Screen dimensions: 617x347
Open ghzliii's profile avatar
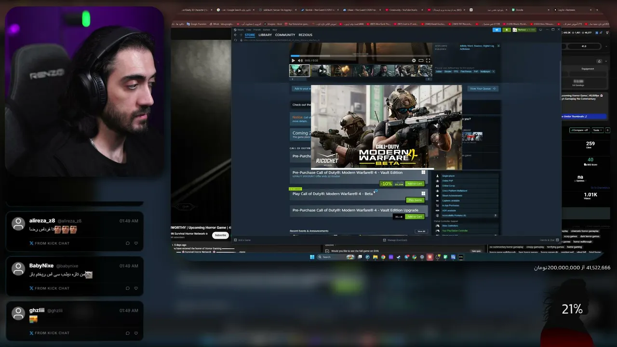point(18,313)
